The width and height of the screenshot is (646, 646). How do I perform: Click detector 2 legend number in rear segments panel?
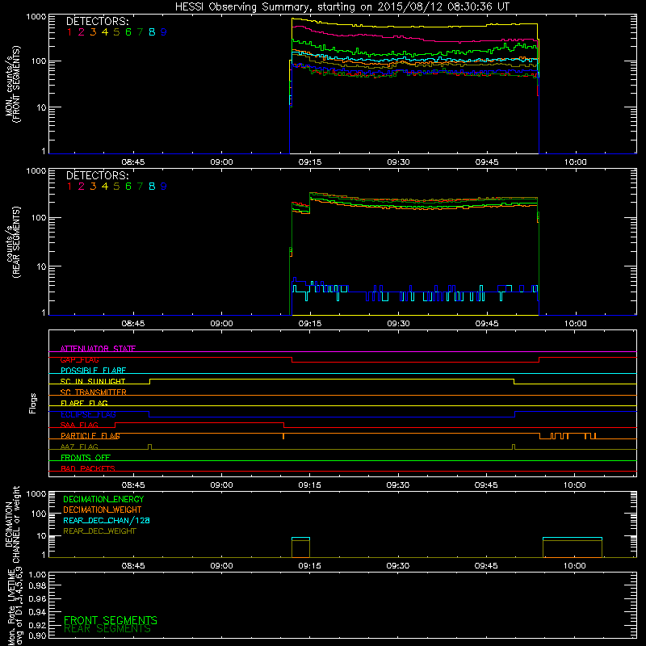(x=82, y=187)
